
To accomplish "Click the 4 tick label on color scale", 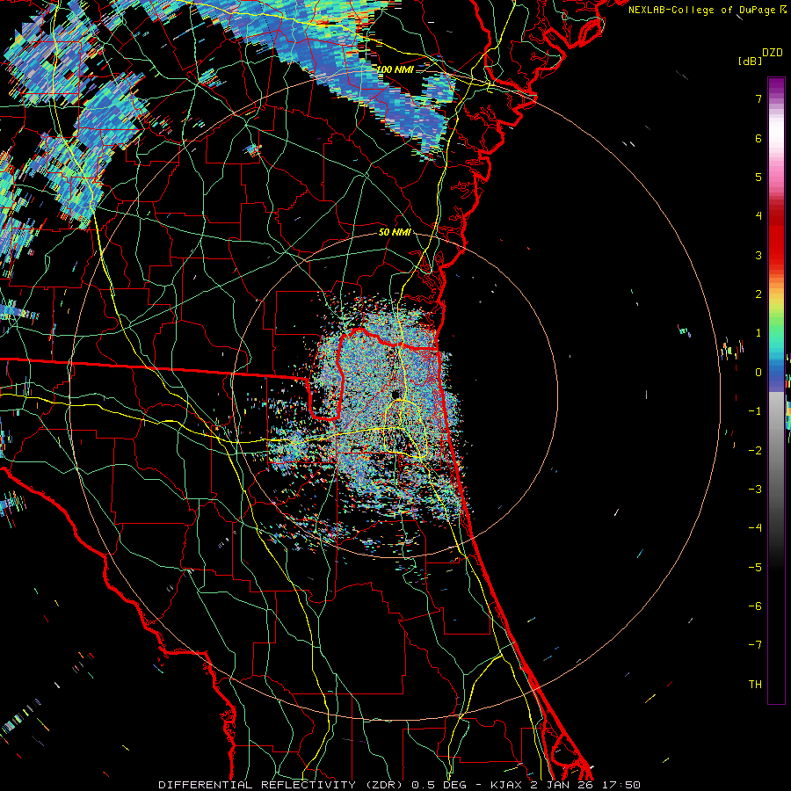I will click(758, 216).
